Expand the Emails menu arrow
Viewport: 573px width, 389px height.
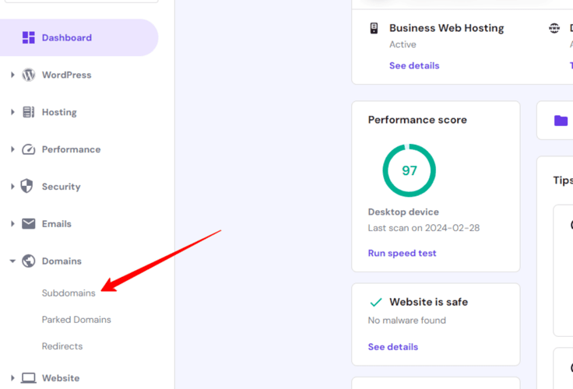(x=12, y=224)
